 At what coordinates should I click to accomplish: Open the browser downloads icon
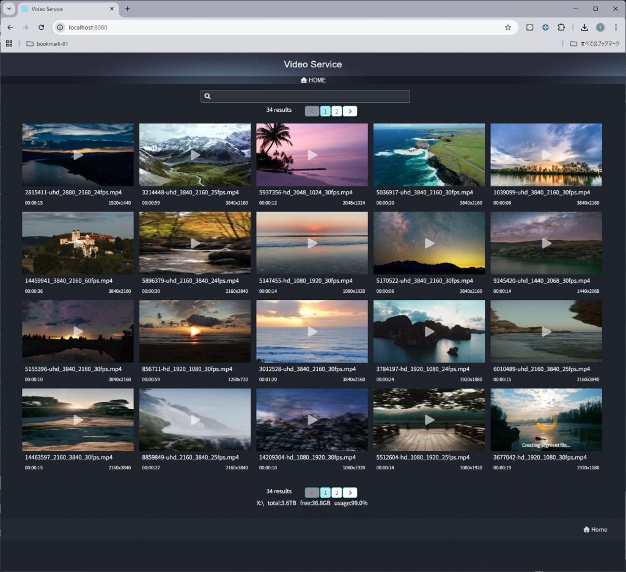[x=584, y=28]
